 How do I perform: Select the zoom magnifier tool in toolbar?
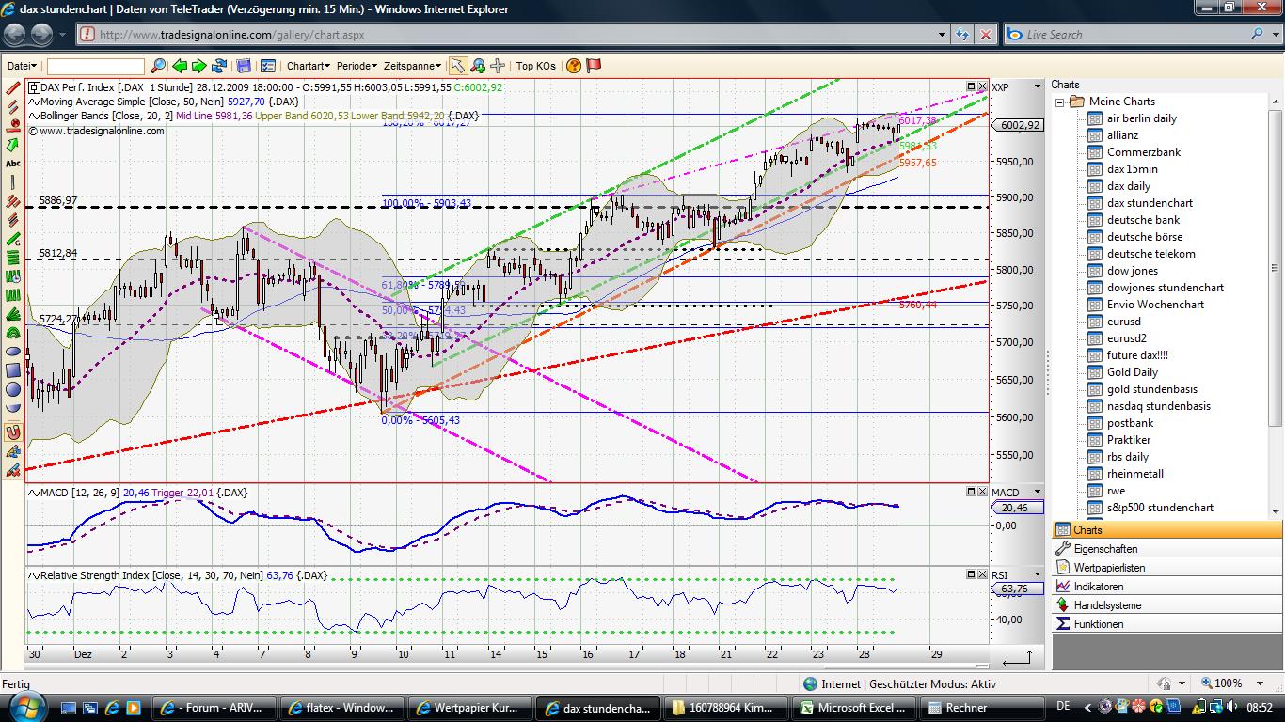478,66
